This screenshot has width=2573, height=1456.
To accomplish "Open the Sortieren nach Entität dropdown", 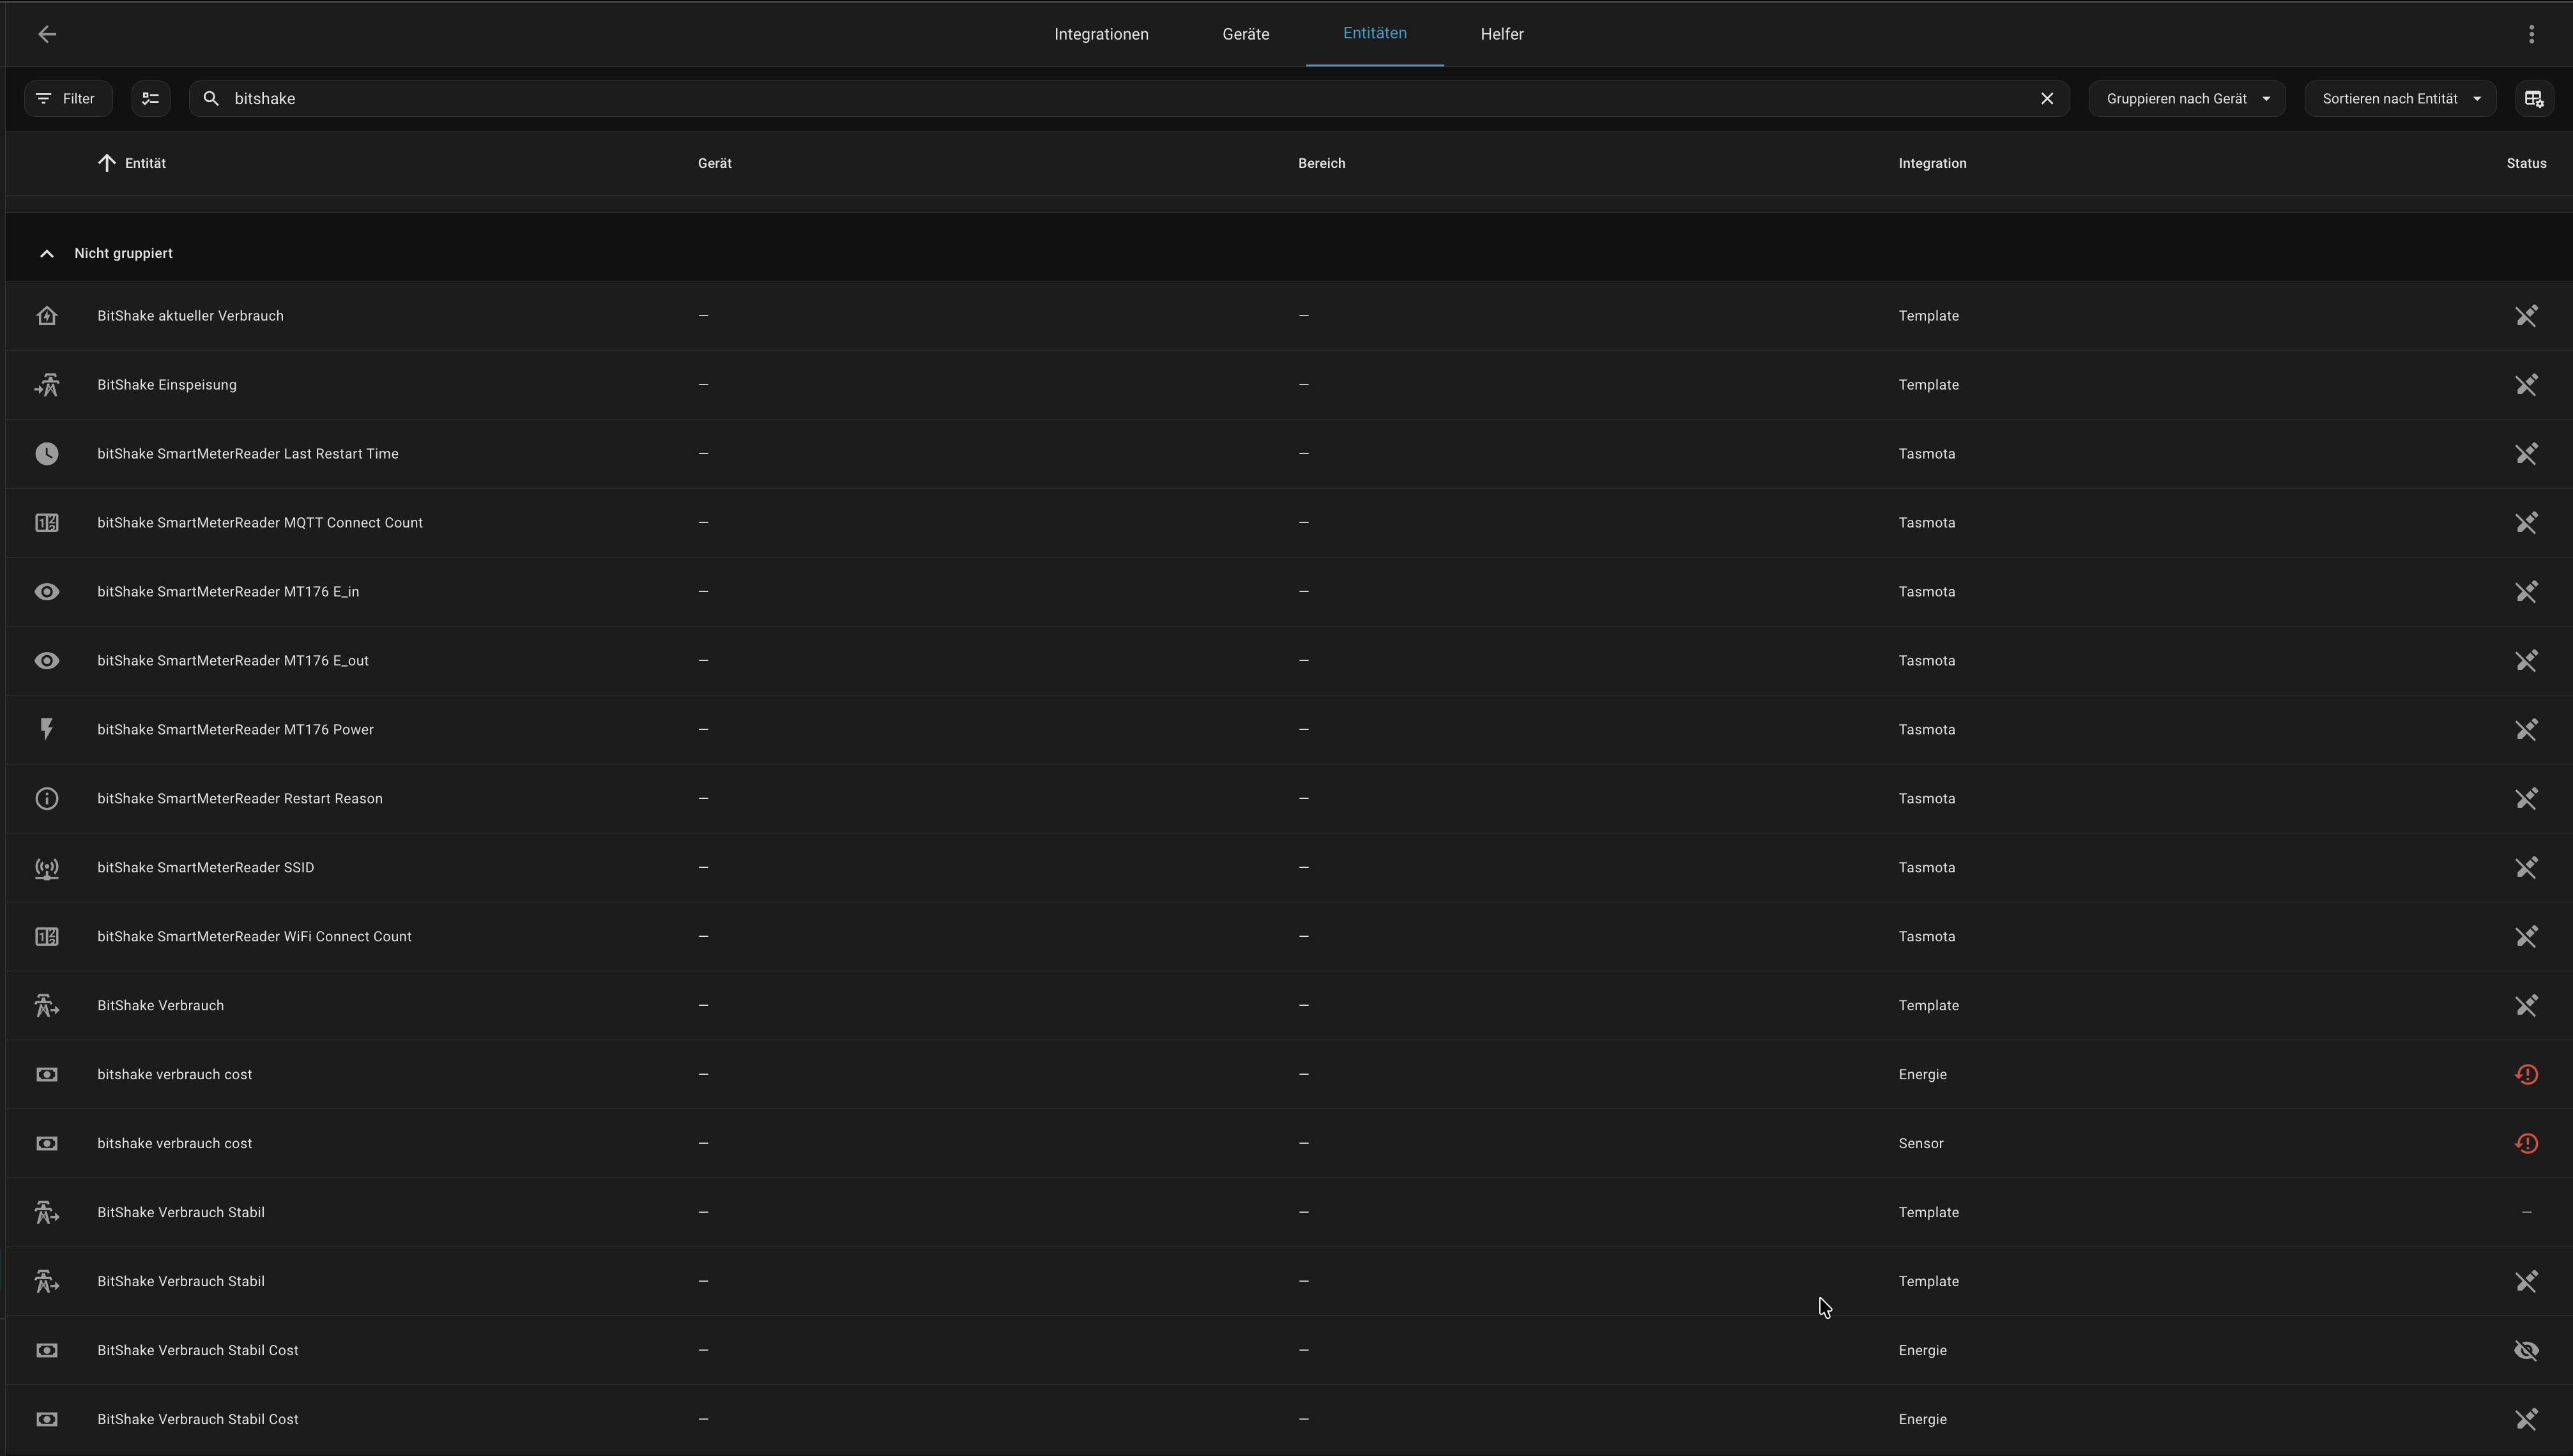I will (x=2400, y=98).
